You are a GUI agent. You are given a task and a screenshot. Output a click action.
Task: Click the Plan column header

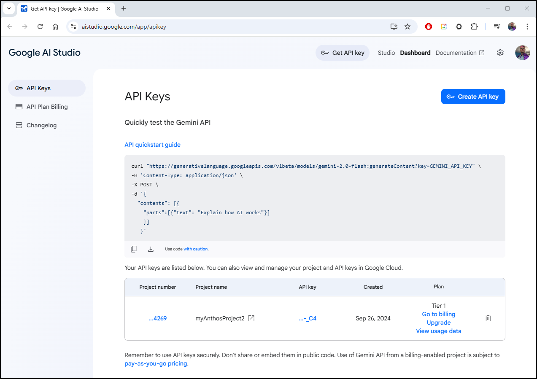coord(439,287)
